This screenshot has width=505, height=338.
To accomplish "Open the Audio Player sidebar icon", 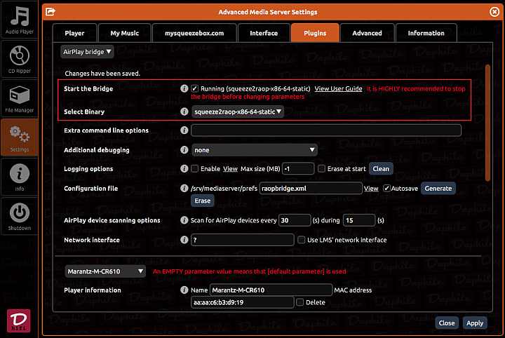I will point(20,20).
